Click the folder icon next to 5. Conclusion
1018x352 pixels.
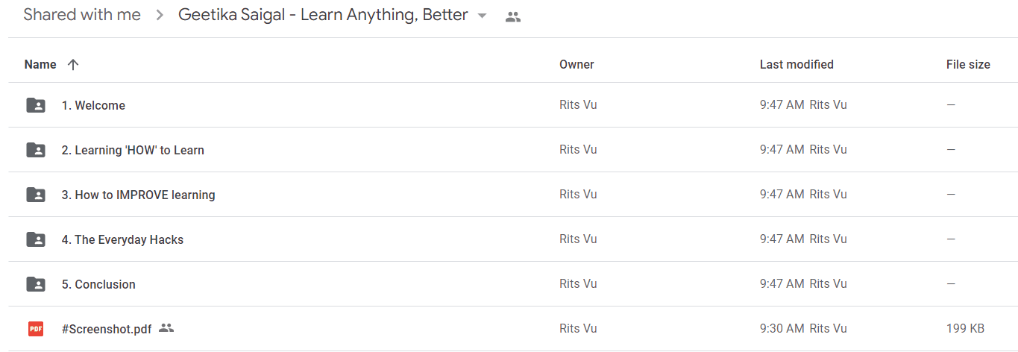point(36,284)
